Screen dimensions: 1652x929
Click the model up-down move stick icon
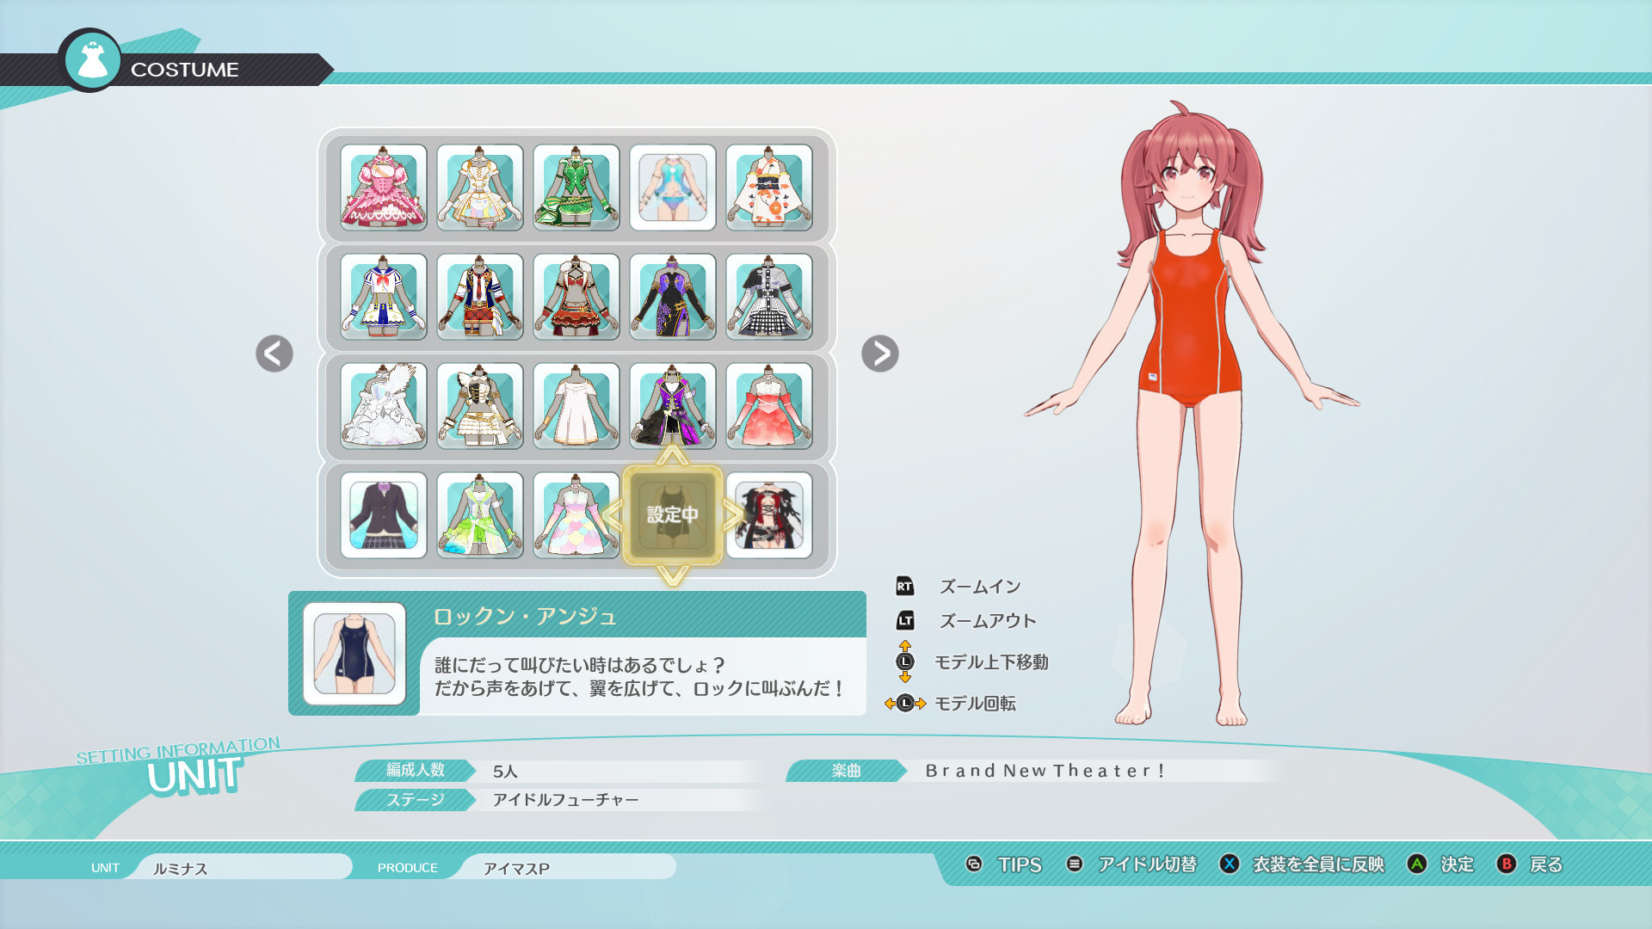point(904,661)
